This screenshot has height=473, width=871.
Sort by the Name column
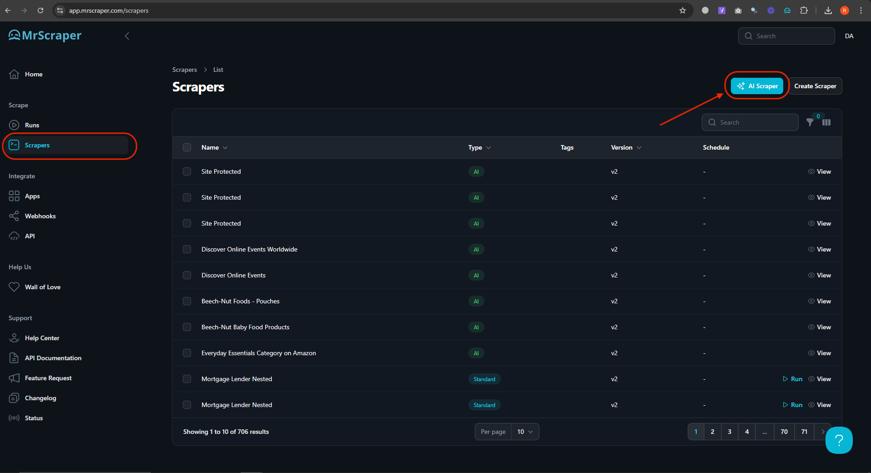tap(214, 147)
